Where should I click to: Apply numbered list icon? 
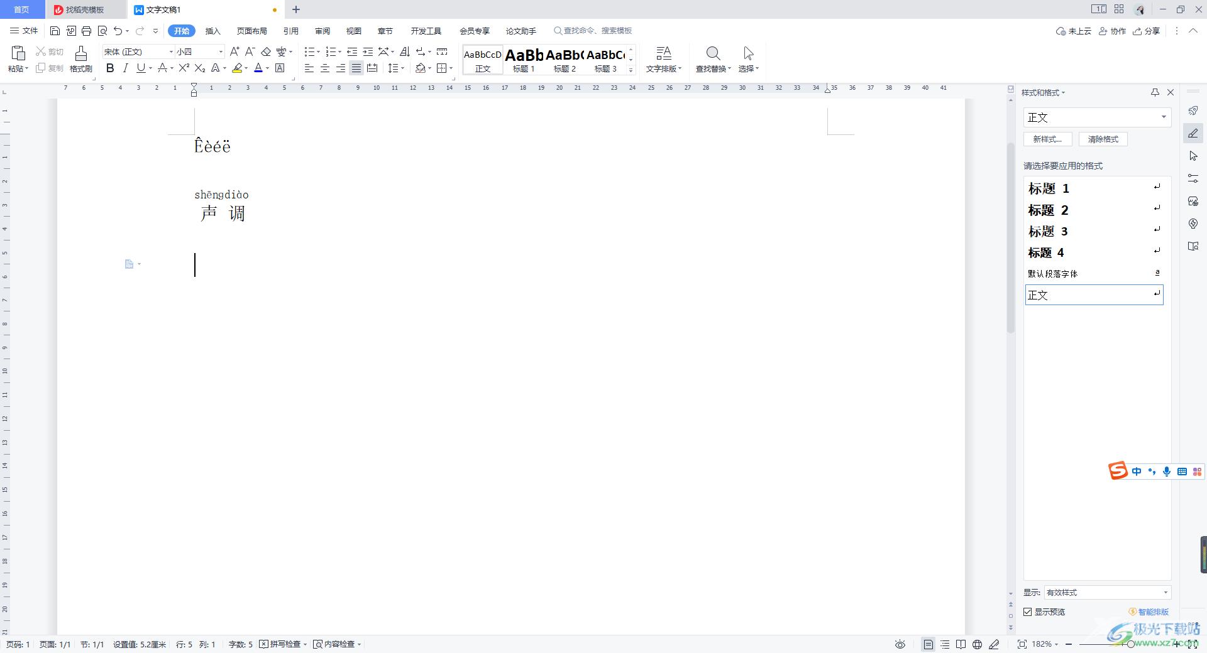point(331,51)
